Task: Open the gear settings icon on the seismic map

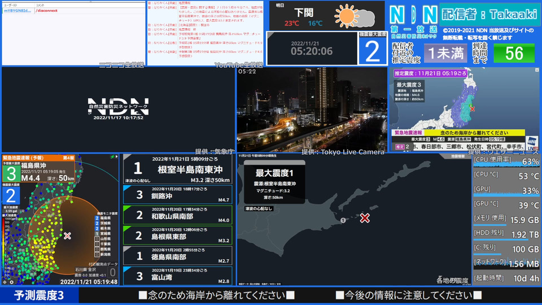Action: coord(11,282)
